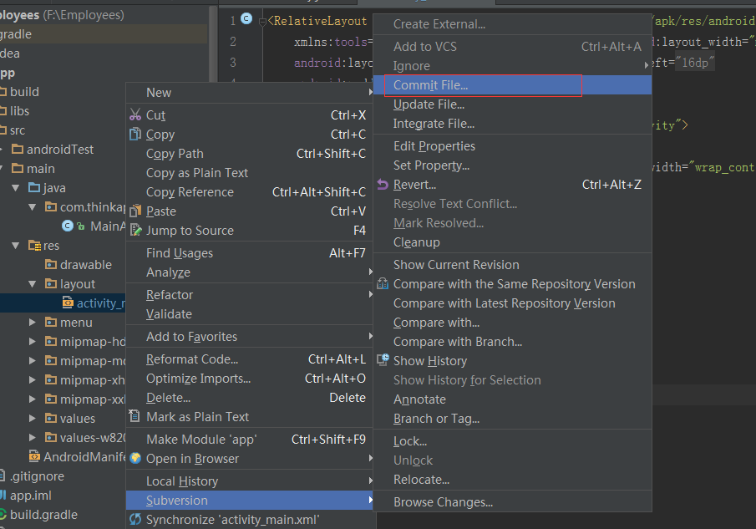Click the Mark as Plain Text icon
The height and width of the screenshot is (529, 756).
pos(135,417)
